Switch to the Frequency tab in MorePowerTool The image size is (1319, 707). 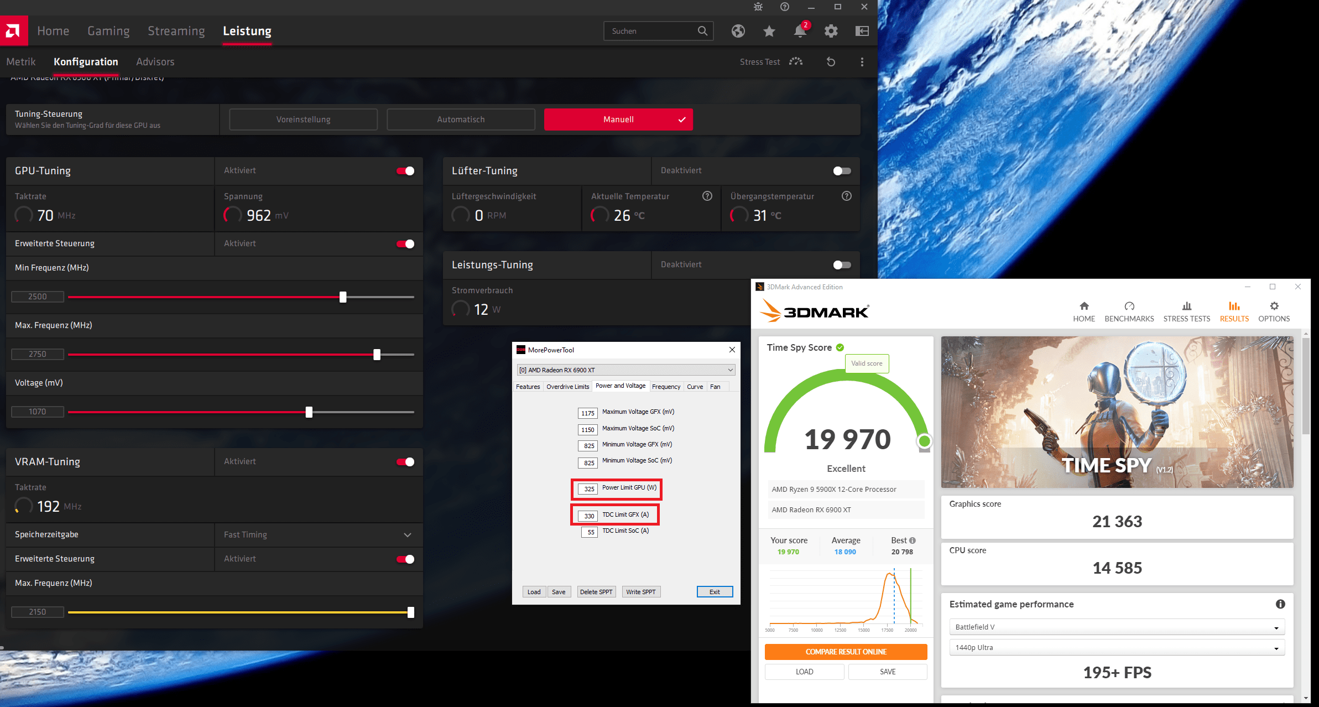coord(666,387)
